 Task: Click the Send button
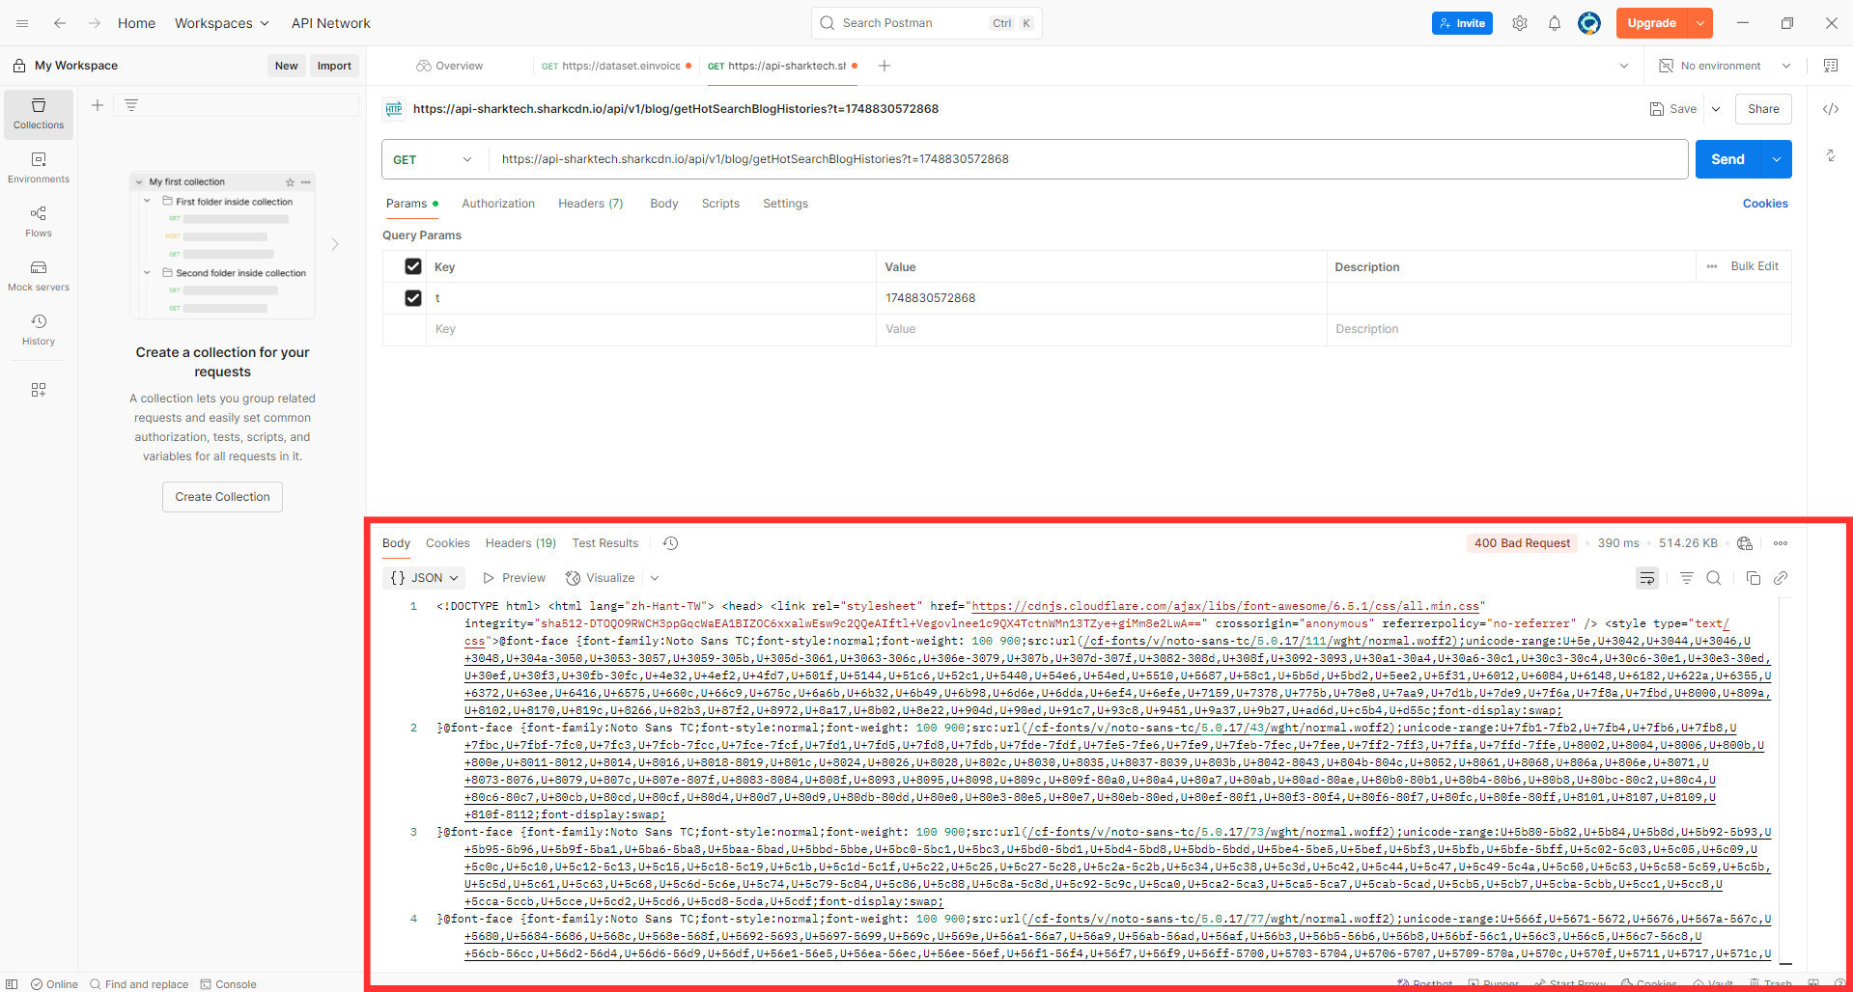tap(1728, 159)
